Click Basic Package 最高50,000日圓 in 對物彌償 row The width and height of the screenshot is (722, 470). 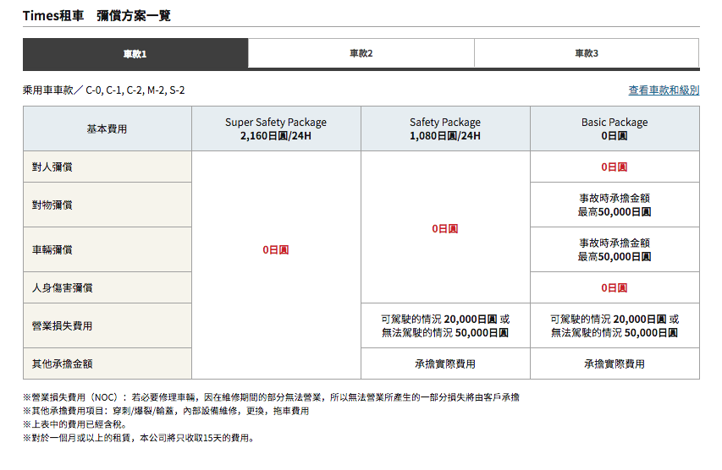pos(615,205)
